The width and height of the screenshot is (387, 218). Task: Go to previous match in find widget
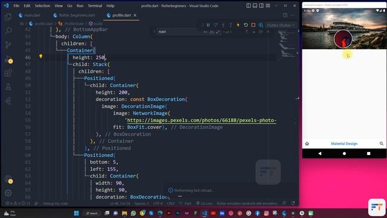click(x=247, y=31)
